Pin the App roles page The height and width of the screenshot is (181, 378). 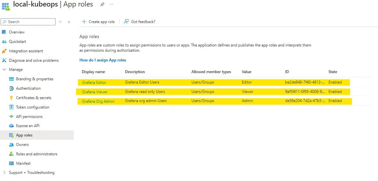point(102,4)
